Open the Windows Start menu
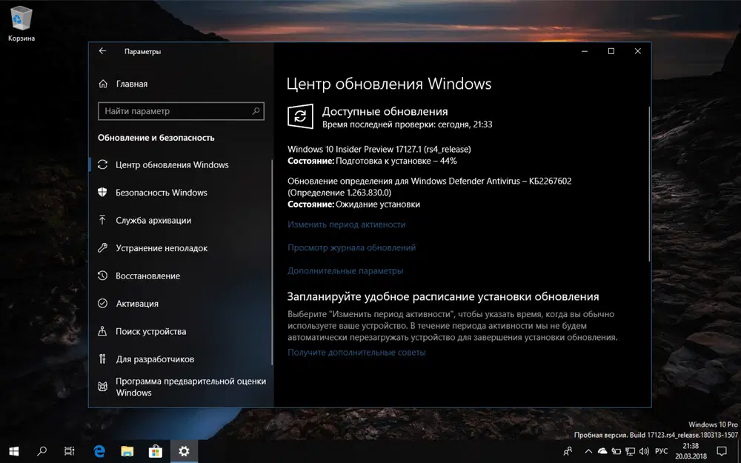 coord(13,451)
